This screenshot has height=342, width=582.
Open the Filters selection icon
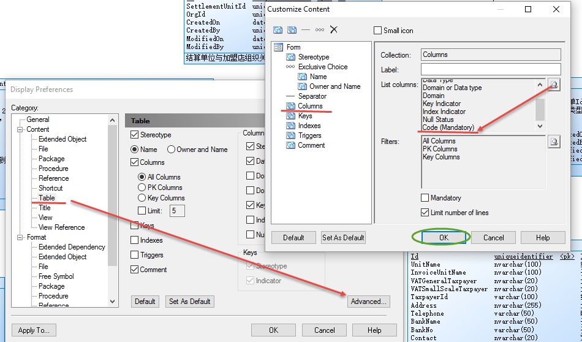554,142
